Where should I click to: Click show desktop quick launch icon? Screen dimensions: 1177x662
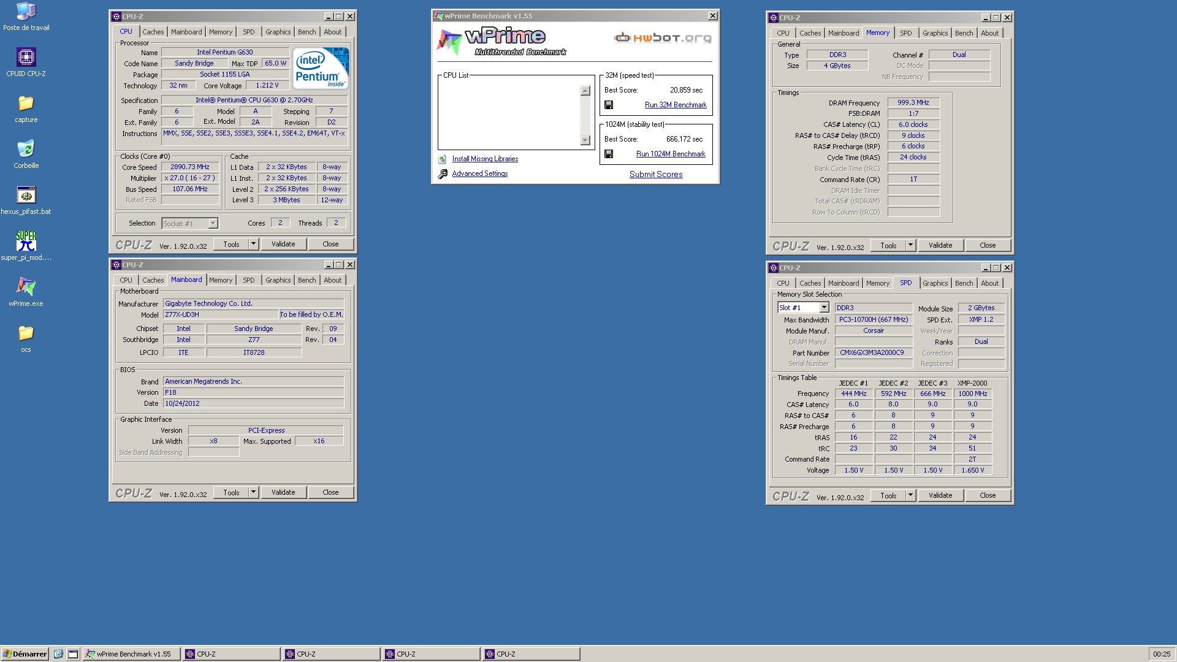click(72, 654)
